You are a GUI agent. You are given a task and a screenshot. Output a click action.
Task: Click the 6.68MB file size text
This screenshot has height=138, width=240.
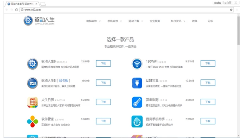click(x=85, y=119)
